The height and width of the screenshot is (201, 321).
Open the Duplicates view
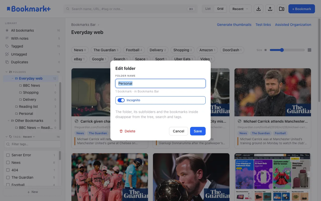(x=33, y=62)
